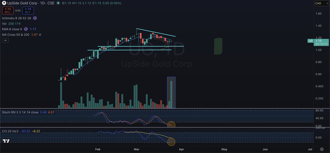Click the Jun date on time axis
The width and height of the screenshot is (330, 153).
(265, 149)
